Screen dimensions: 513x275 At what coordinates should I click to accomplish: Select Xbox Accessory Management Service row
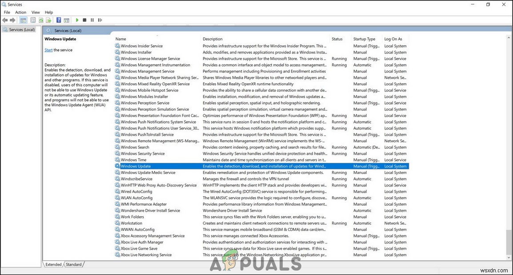click(x=262, y=236)
